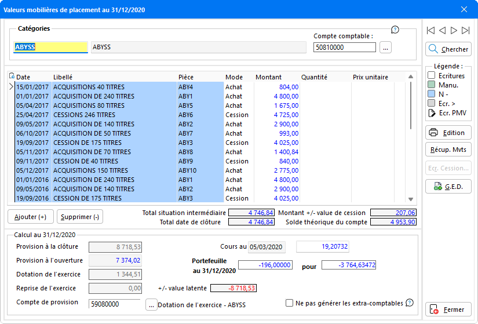
Task: Go to next record arrow
Action: pyautogui.click(x=454, y=30)
